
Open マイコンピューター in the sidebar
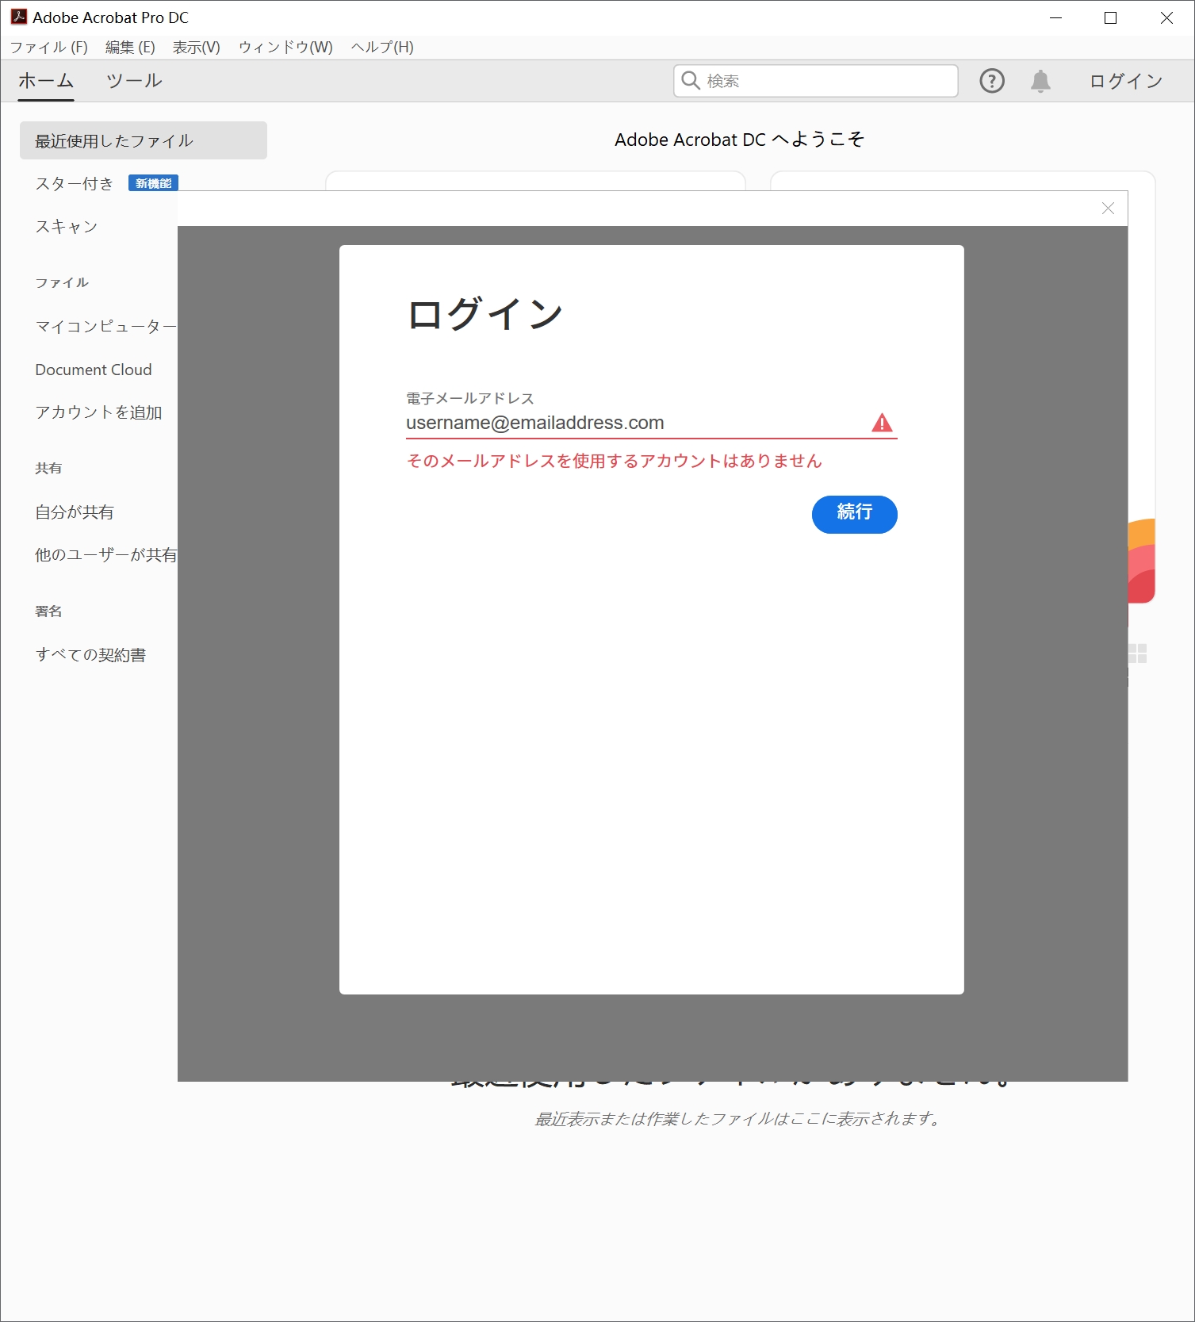click(x=106, y=327)
